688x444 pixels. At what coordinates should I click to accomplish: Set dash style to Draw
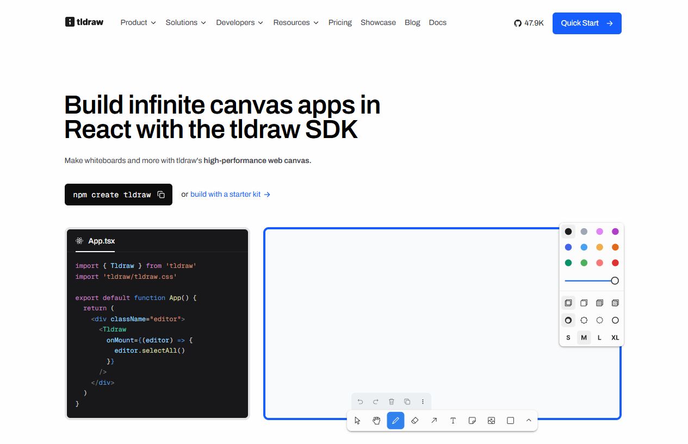tap(568, 320)
